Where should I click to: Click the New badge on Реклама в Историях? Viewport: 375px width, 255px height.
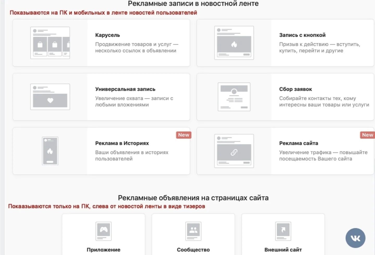coord(184,135)
